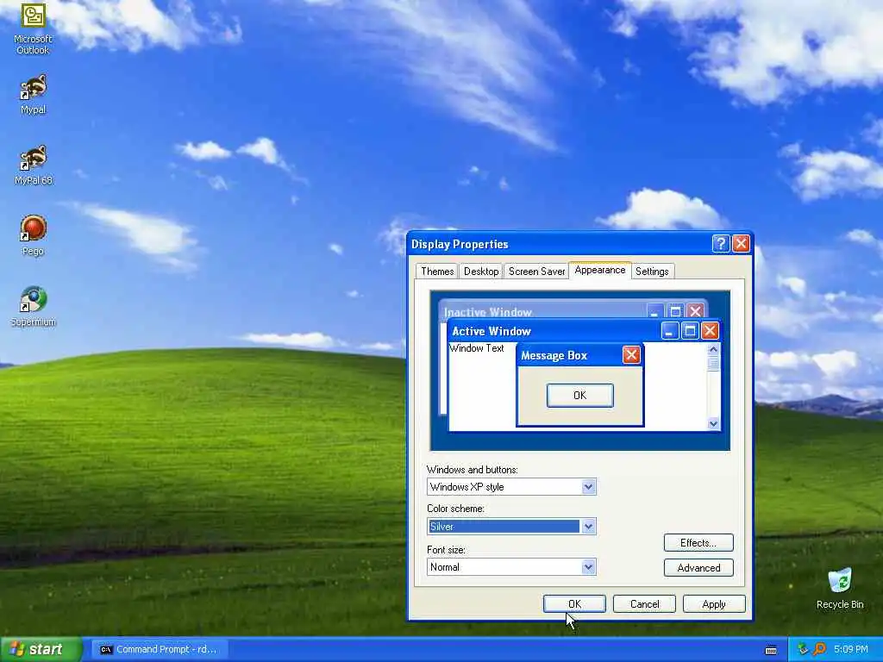The height and width of the screenshot is (662, 883).
Task: Click the help question mark in Display Properties
Action: [x=721, y=244]
